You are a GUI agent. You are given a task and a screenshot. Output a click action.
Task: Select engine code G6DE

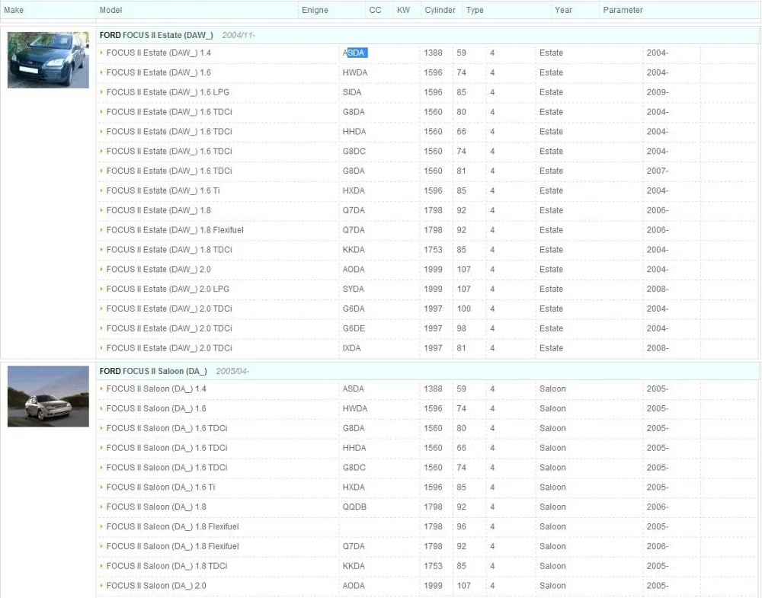point(354,328)
